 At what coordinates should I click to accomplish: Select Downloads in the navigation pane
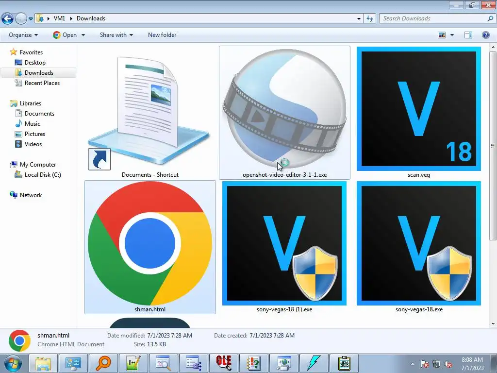pyautogui.click(x=39, y=73)
